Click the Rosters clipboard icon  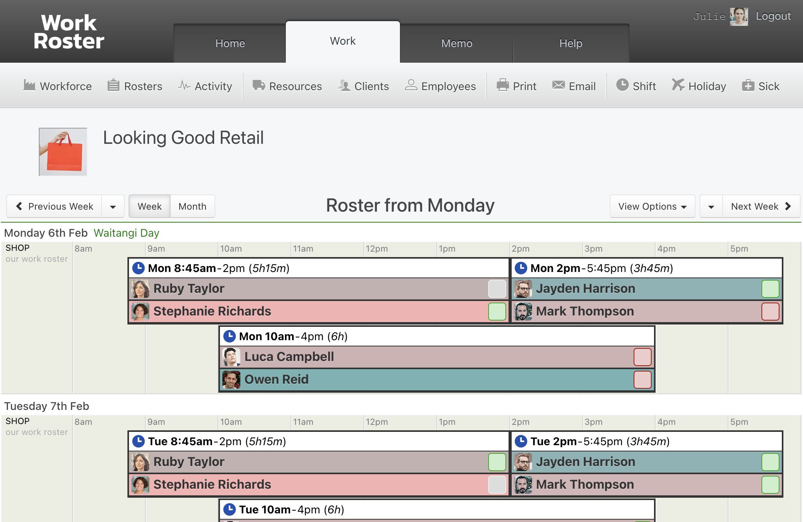click(x=113, y=85)
